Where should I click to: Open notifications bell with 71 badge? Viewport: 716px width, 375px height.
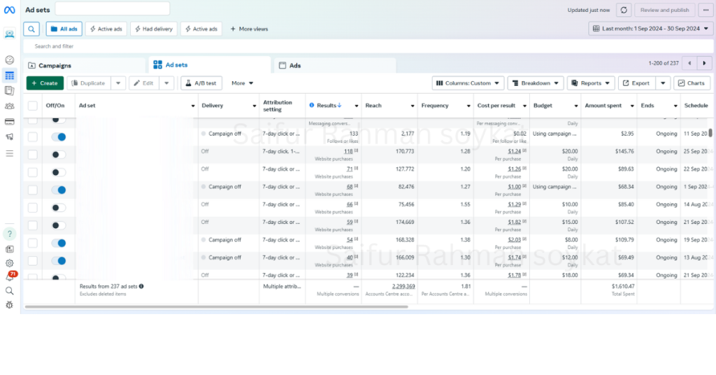10,277
